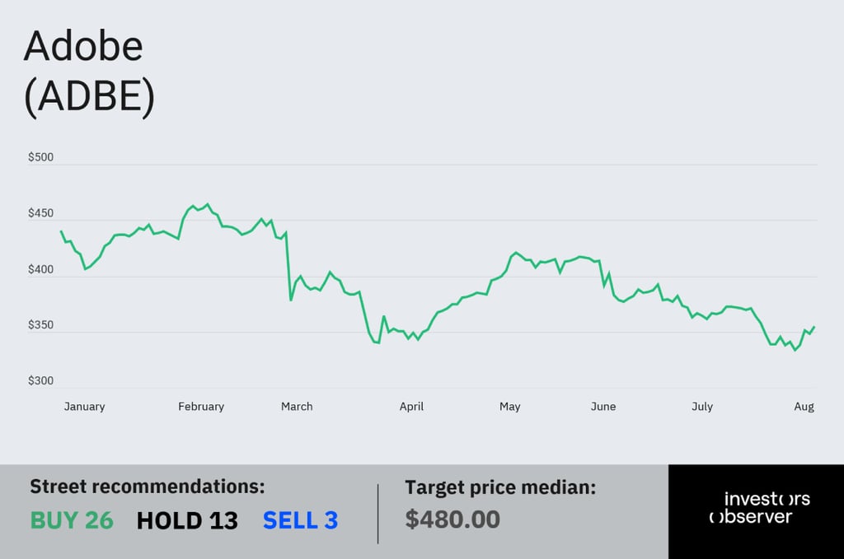Click the June axis label
The height and width of the screenshot is (559, 844).
tap(603, 407)
